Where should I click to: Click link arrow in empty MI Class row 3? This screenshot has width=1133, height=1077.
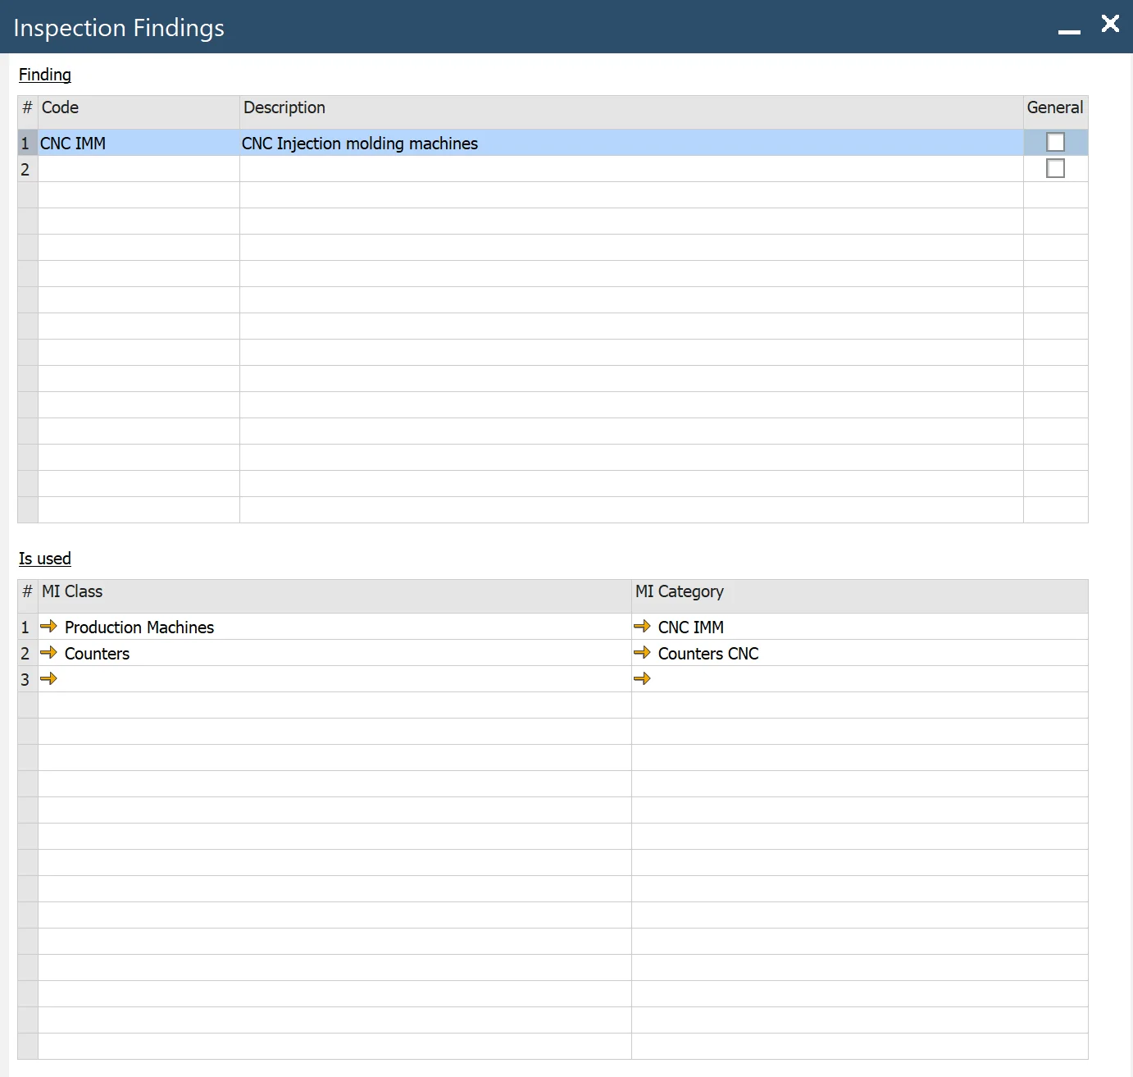48,679
